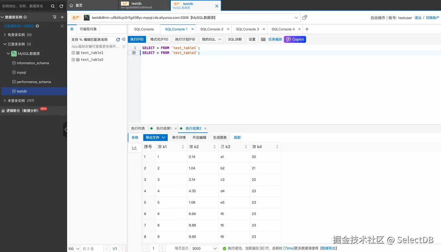
Task: Sort the result grid by column k1
Action: tap(183, 147)
